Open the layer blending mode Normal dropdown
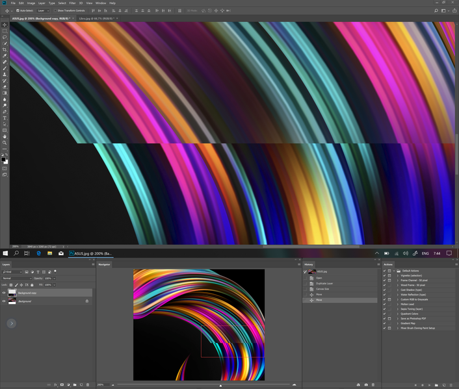The width and height of the screenshot is (459, 389). (x=16, y=278)
